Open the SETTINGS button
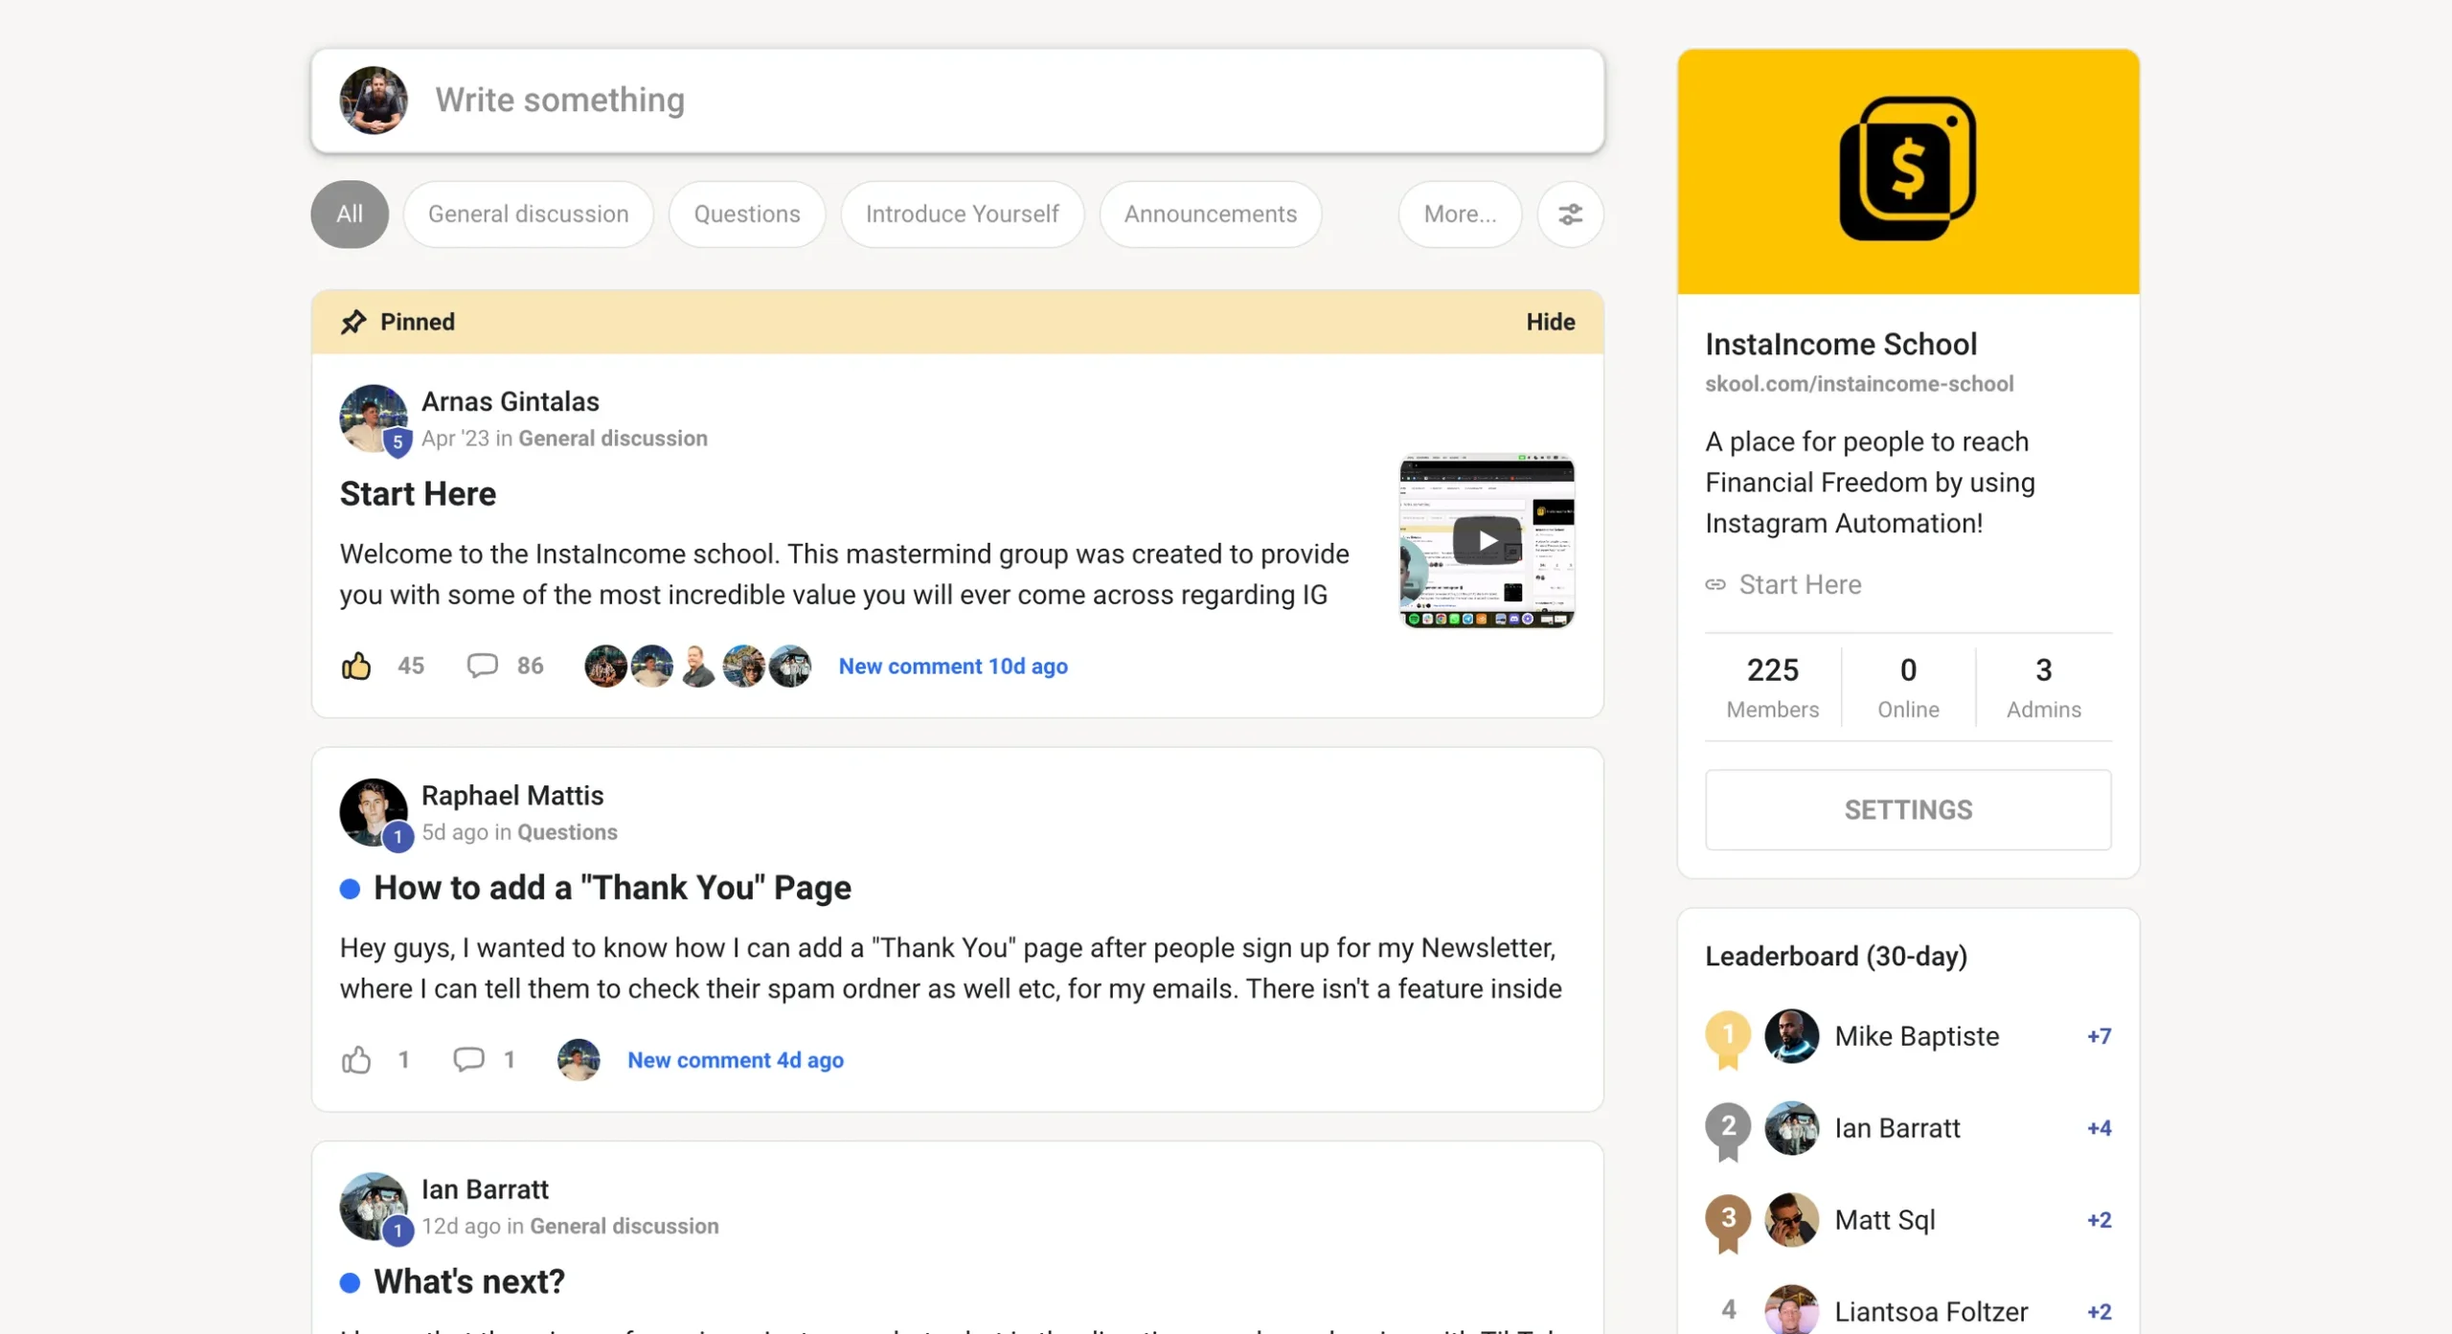 pyautogui.click(x=1907, y=810)
